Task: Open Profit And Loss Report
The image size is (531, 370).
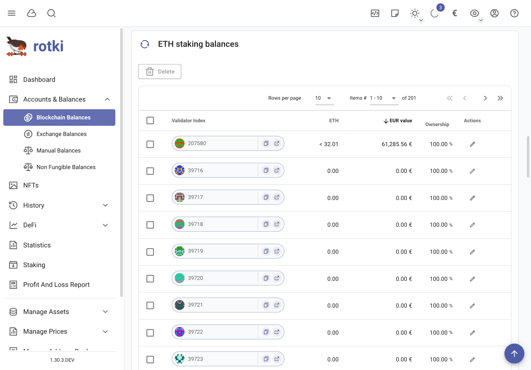Action: 59,285
